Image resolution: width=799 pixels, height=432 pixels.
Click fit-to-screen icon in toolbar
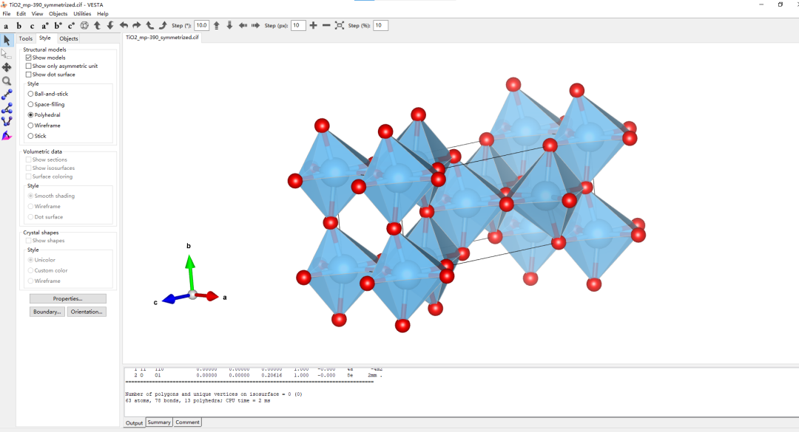pos(340,26)
